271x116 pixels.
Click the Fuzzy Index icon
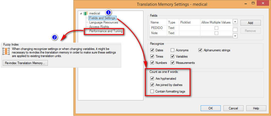[x=6, y=52]
